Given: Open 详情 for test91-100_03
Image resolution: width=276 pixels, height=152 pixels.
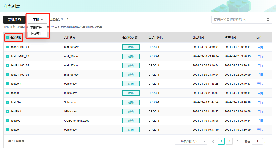Looking at the screenshot, I should (x=260, y=56).
